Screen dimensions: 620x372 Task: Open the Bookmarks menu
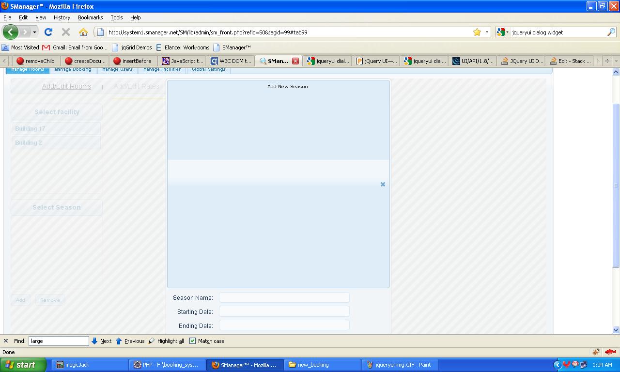click(x=90, y=17)
